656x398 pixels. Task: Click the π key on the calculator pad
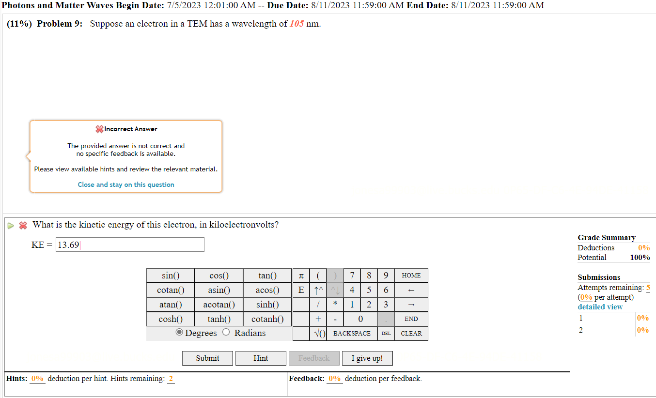(x=301, y=275)
